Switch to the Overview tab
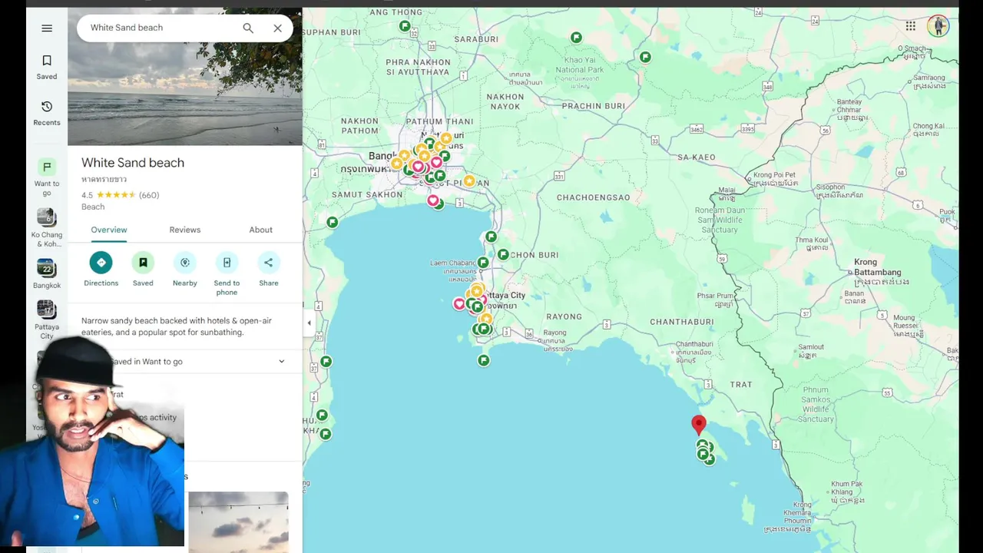 [109, 230]
